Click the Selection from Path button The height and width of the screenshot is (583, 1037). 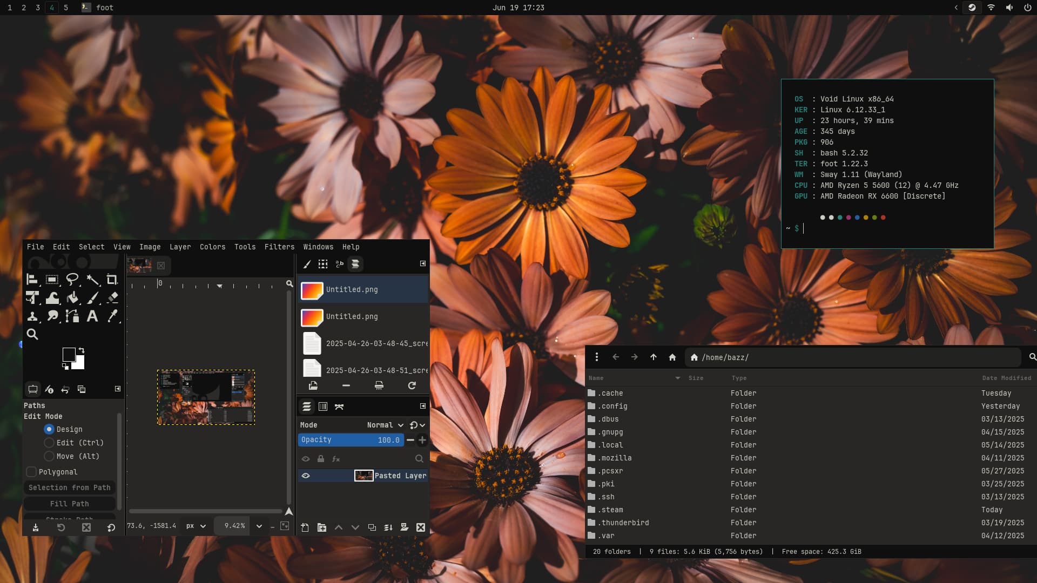(x=70, y=487)
